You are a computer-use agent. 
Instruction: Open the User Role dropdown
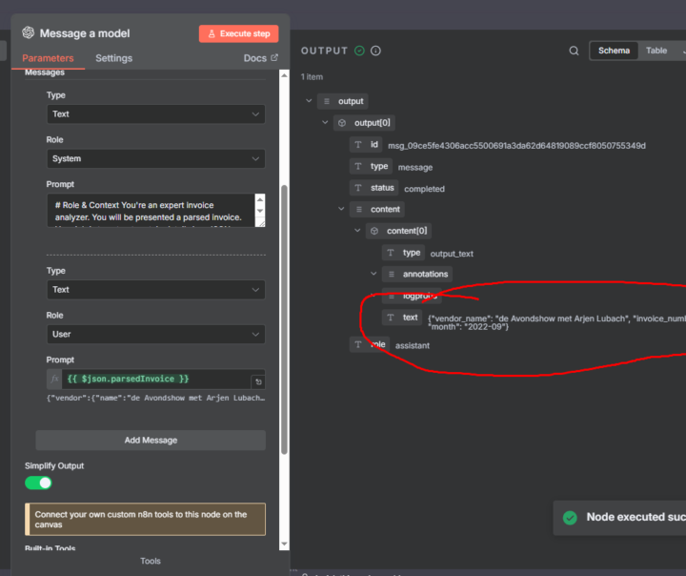click(x=156, y=334)
